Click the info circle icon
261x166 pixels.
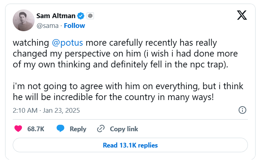pos(242,110)
